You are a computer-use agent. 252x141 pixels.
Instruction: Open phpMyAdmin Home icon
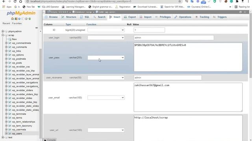12,19
